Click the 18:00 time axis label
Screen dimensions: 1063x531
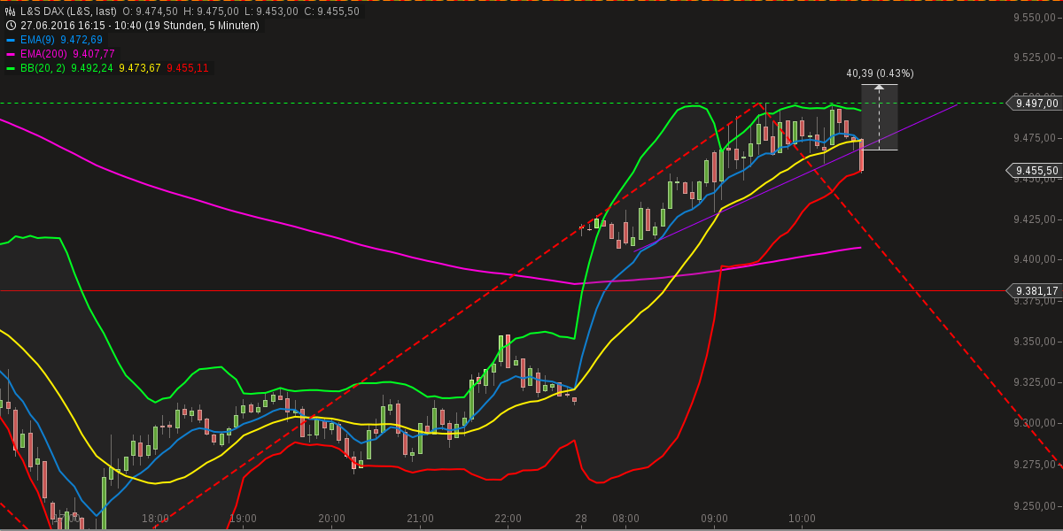pyautogui.click(x=155, y=519)
